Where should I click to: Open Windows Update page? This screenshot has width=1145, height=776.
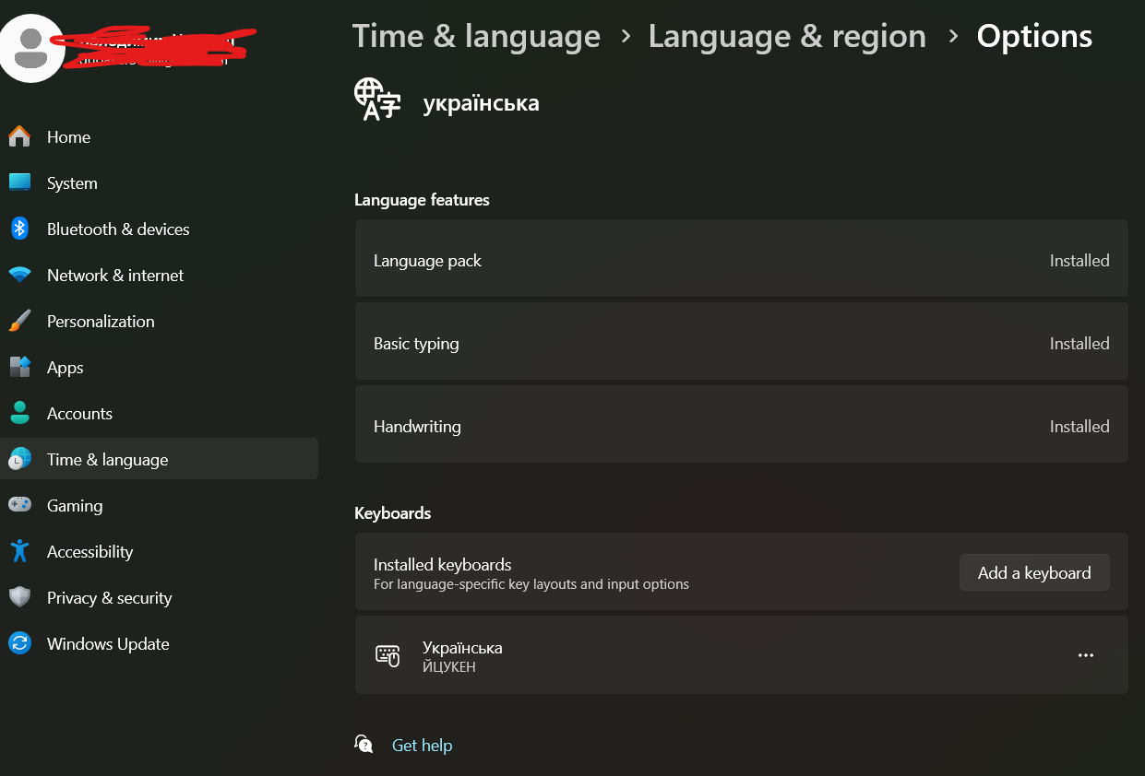pyautogui.click(x=108, y=643)
